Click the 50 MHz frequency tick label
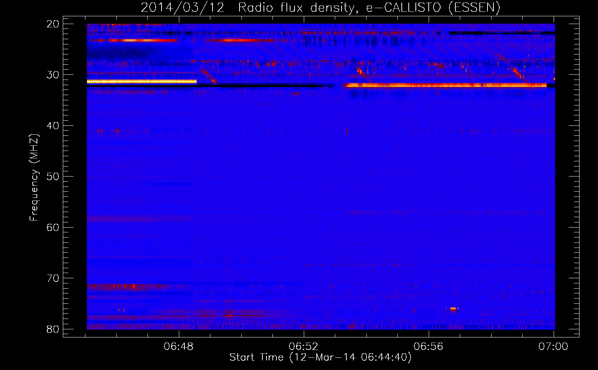This screenshot has width=598, height=370. (53, 176)
